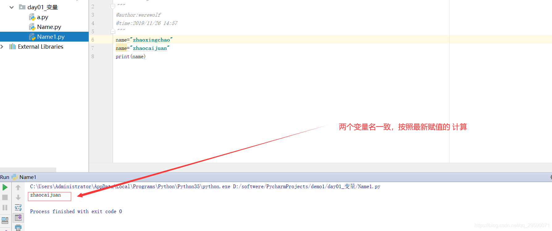The width and height of the screenshot is (552, 231).
Task: Expand the External Libraries node
Action: point(2,47)
